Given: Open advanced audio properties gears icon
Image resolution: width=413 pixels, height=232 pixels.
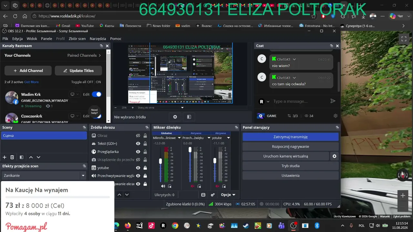Looking at the screenshot, I should tap(213, 195).
